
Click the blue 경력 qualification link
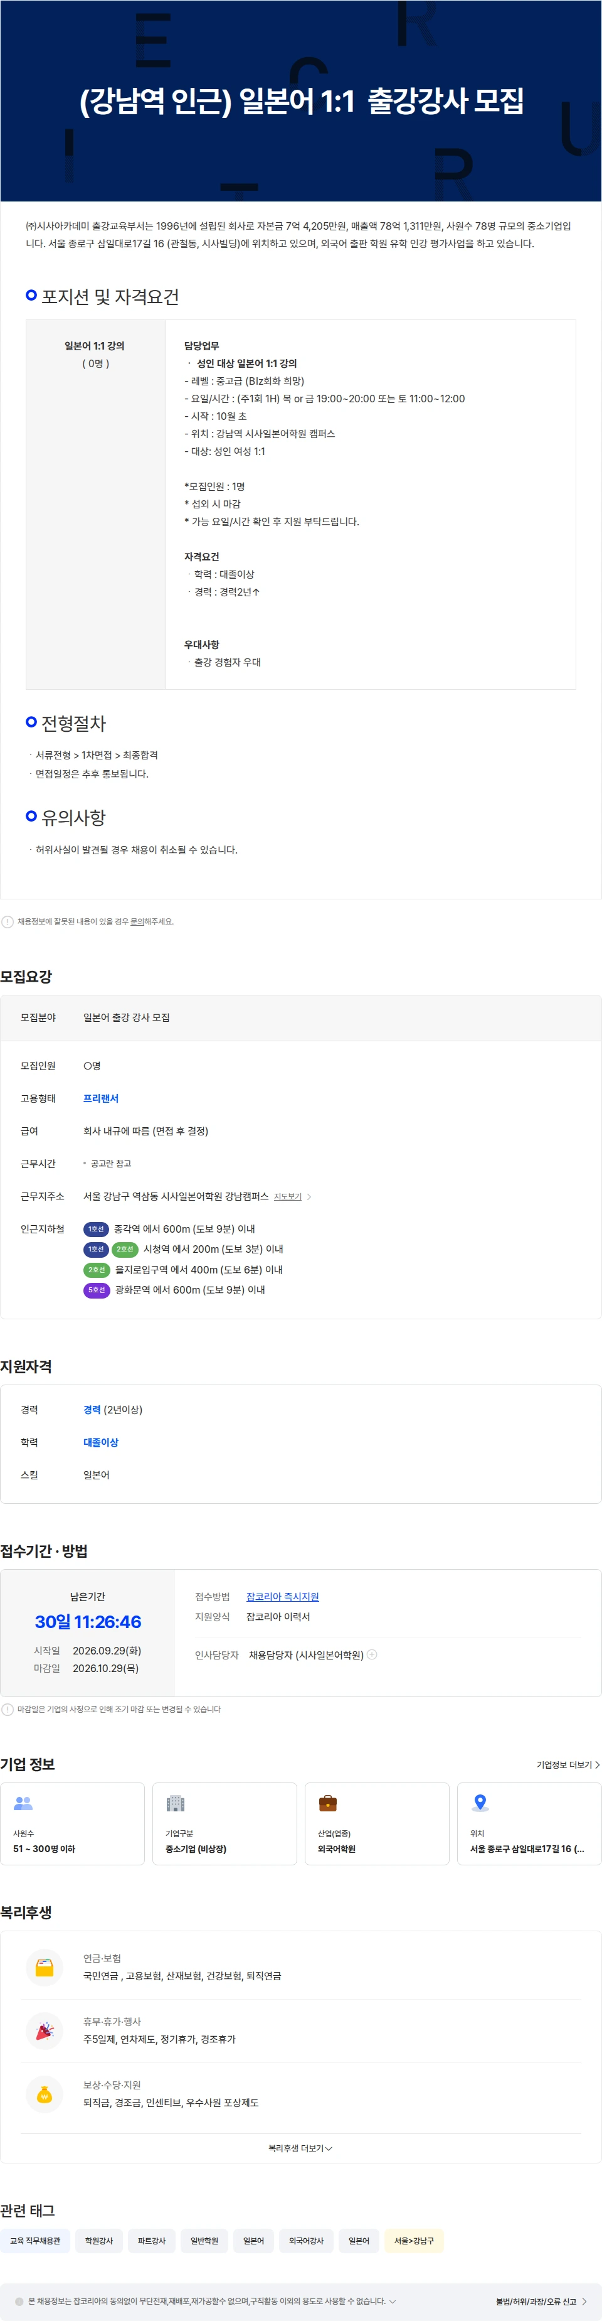pos(92,1410)
